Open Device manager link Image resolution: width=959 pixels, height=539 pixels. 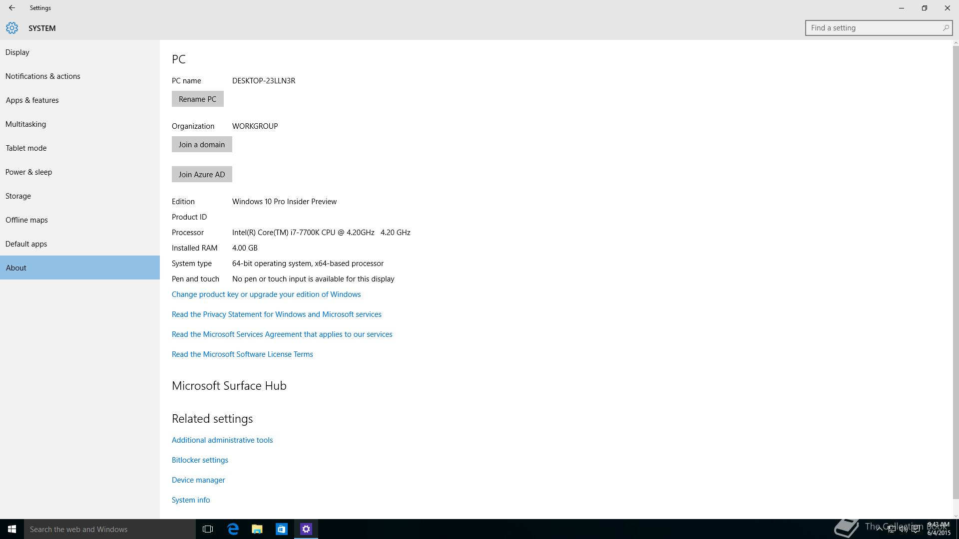click(x=198, y=480)
